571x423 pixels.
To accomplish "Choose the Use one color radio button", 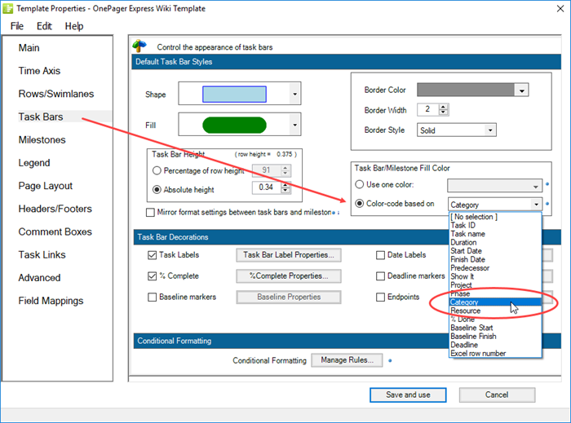I will point(360,186).
